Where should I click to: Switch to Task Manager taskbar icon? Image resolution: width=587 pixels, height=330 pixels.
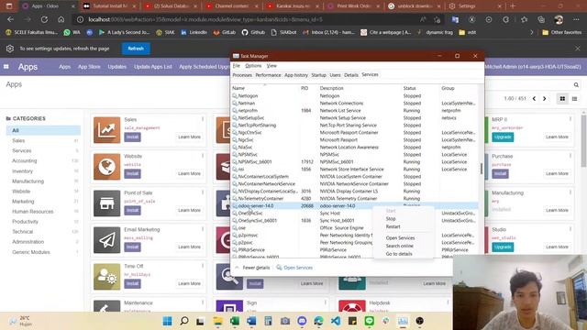point(403,321)
